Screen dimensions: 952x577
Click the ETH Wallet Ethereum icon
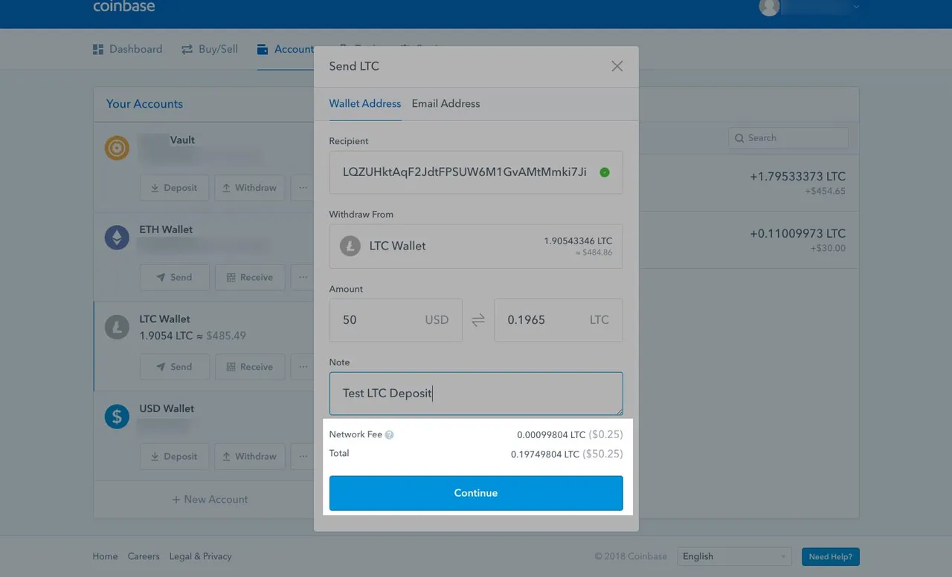(117, 238)
